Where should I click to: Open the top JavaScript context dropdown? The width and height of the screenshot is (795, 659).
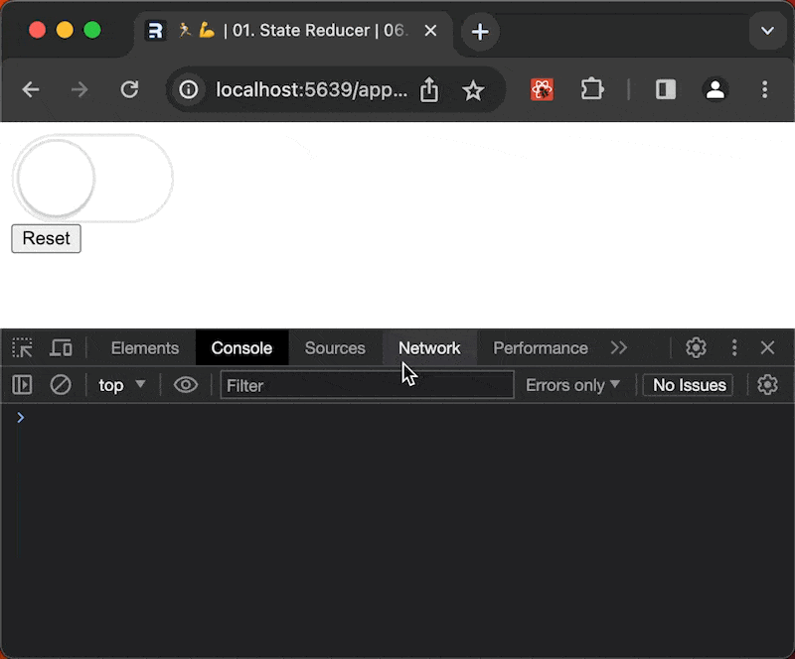pyautogui.click(x=122, y=385)
